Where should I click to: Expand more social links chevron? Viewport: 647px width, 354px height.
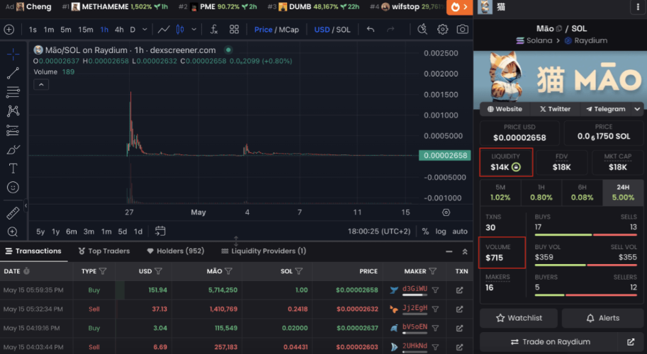click(637, 109)
